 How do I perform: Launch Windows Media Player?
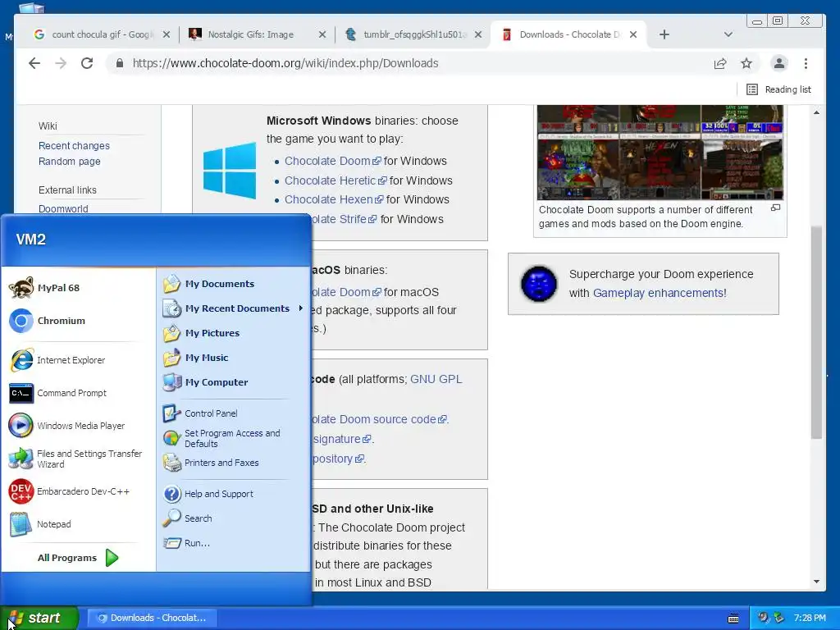pyautogui.click(x=78, y=426)
